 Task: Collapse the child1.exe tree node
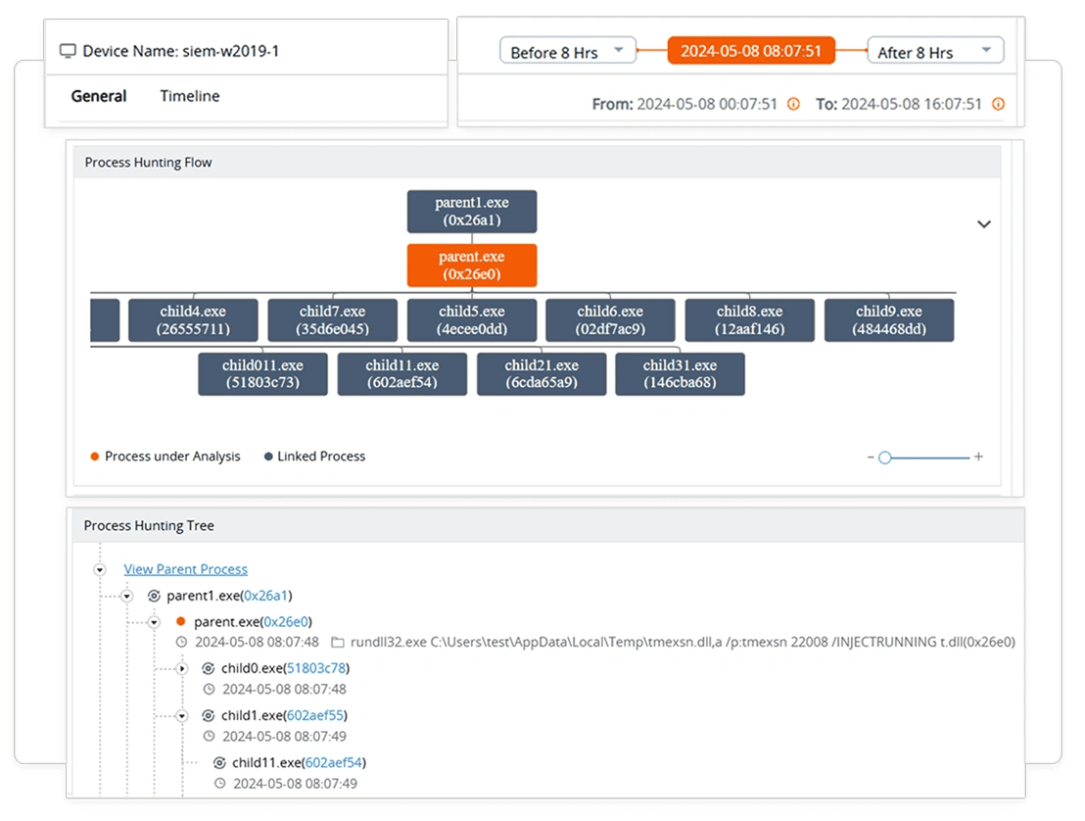(x=181, y=716)
